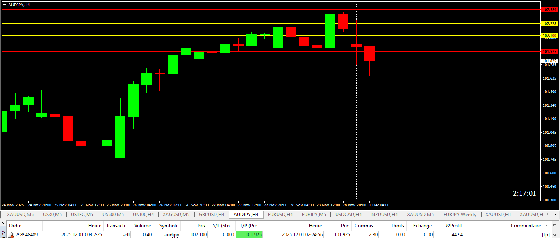Select the active AUDJPY,H4 chart tab
This screenshot has width=560, height=238.
tap(246, 215)
